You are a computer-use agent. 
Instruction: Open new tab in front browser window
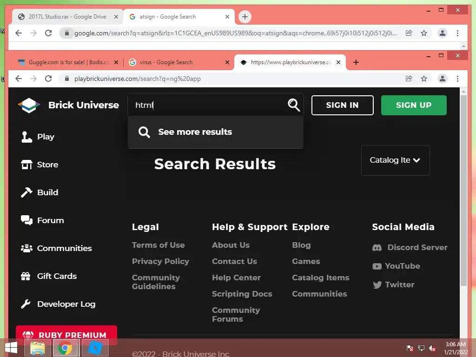(x=356, y=62)
